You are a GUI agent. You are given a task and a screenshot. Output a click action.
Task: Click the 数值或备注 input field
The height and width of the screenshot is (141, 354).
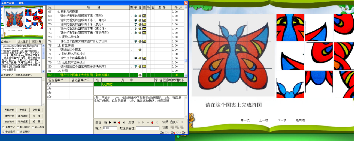pos(147,128)
